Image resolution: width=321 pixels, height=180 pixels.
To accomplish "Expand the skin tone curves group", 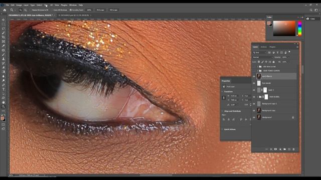I will (x=257, y=66).
